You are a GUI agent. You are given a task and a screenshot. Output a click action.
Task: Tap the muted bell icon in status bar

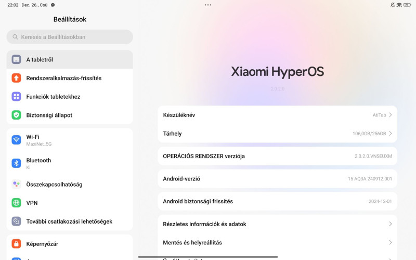click(x=393, y=5)
